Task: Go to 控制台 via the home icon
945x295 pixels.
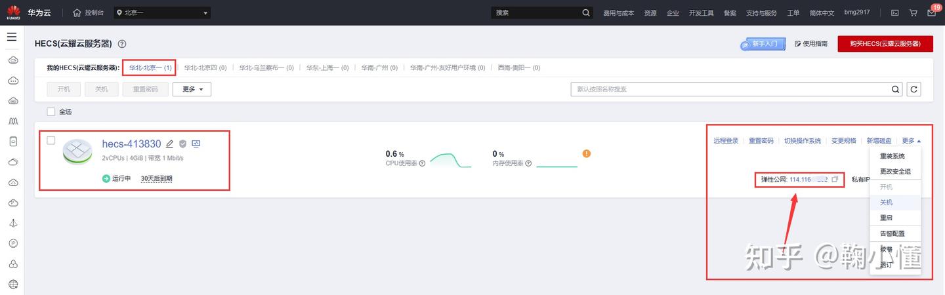Action: 88,12
